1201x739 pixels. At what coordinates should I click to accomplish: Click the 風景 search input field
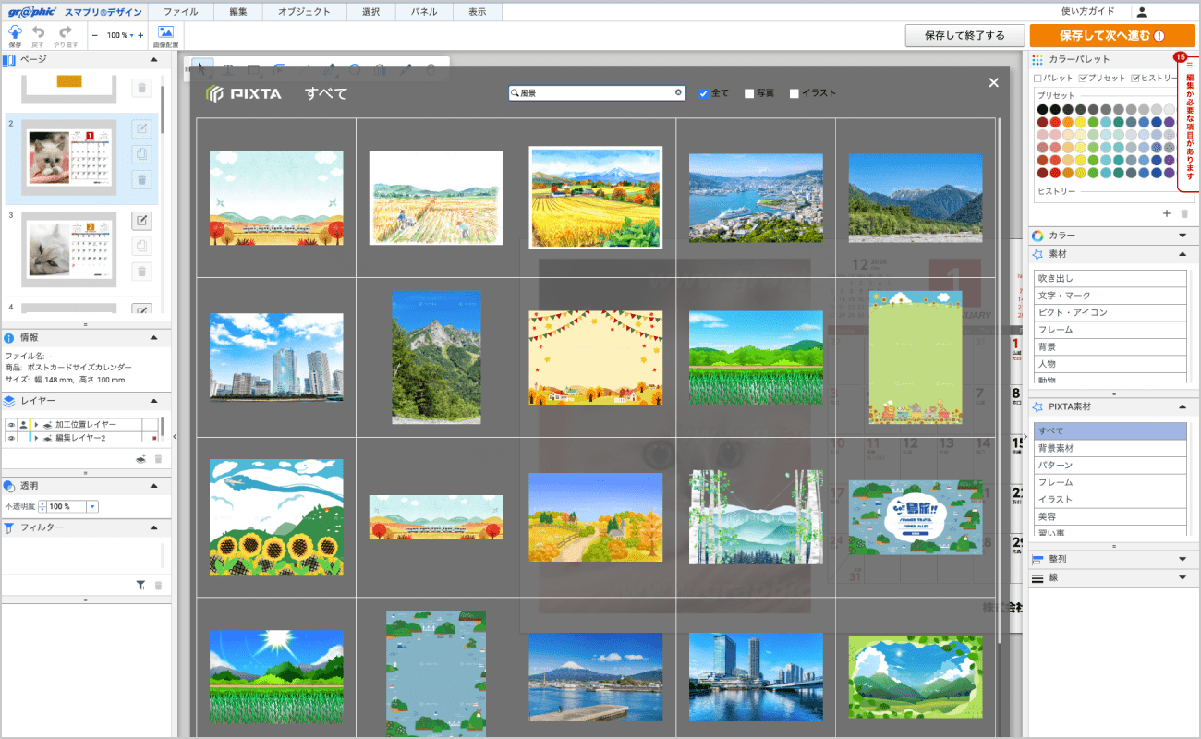[x=595, y=93]
